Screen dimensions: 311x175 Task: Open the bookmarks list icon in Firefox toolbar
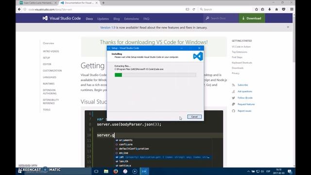pos(262,9)
